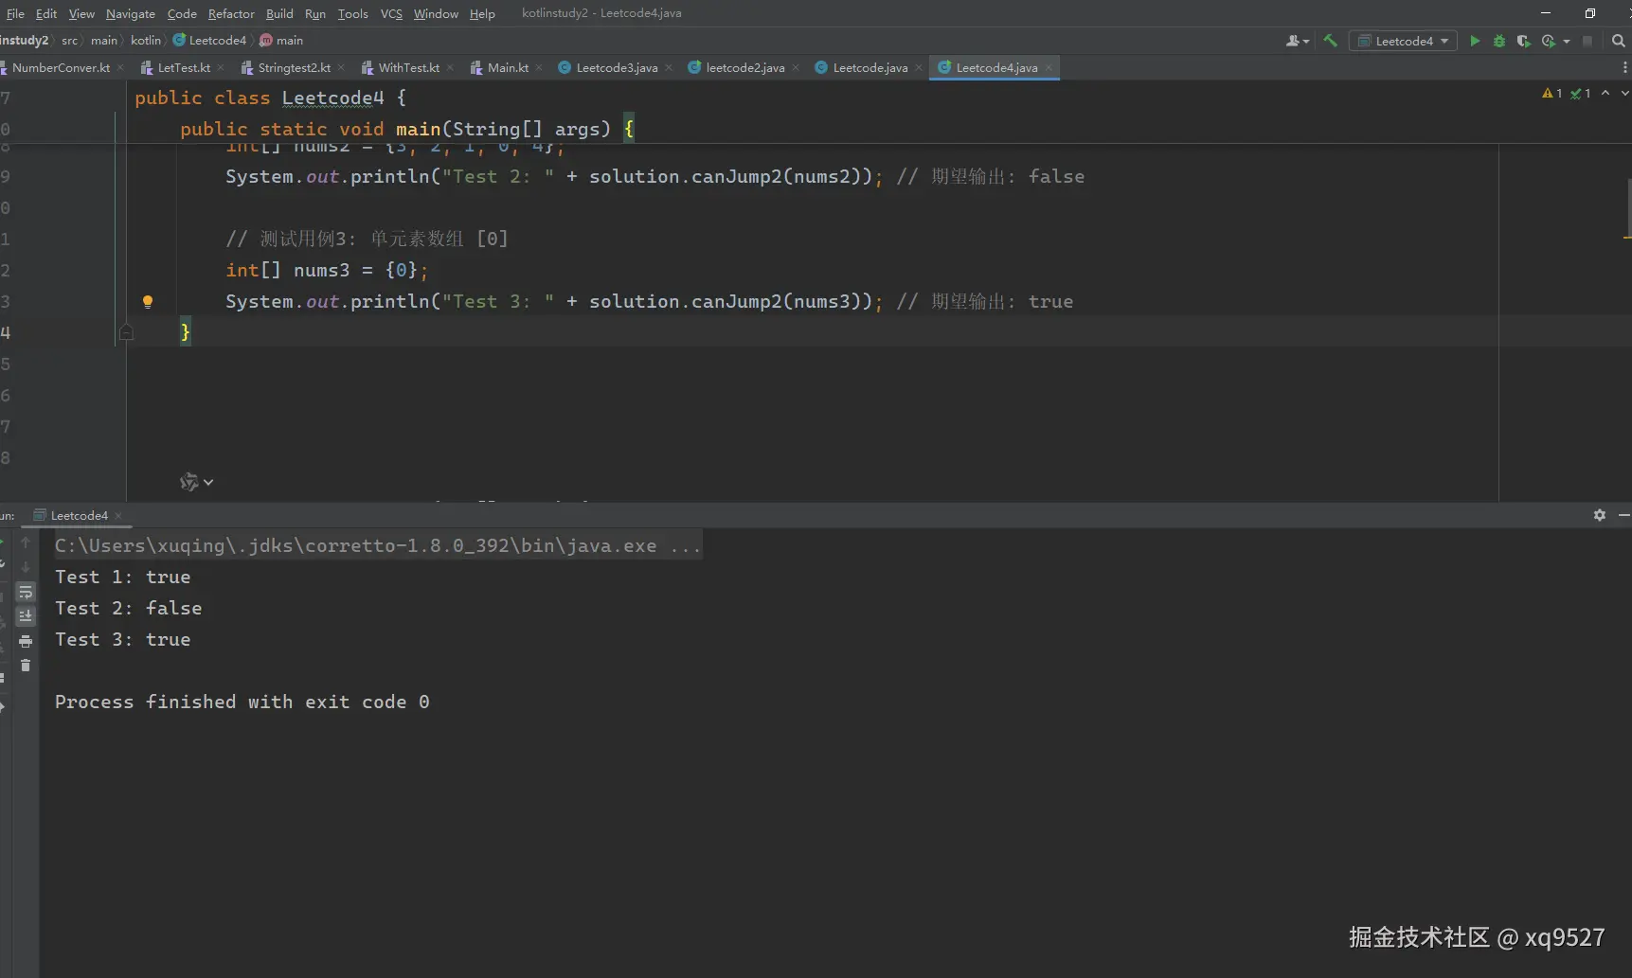The height and width of the screenshot is (978, 1632).
Task: Open the Tools menu
Action: [x=353, y=13]
